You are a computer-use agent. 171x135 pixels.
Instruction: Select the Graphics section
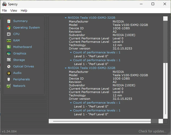[20, 53]
